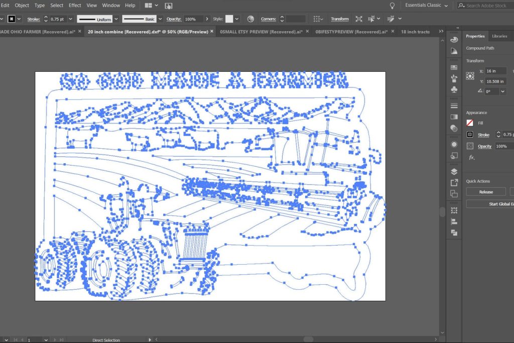Viewport: 514px width, 343px height.
Task: Click the Fill swatch in Appearance
Action: (x=470, y=123)
